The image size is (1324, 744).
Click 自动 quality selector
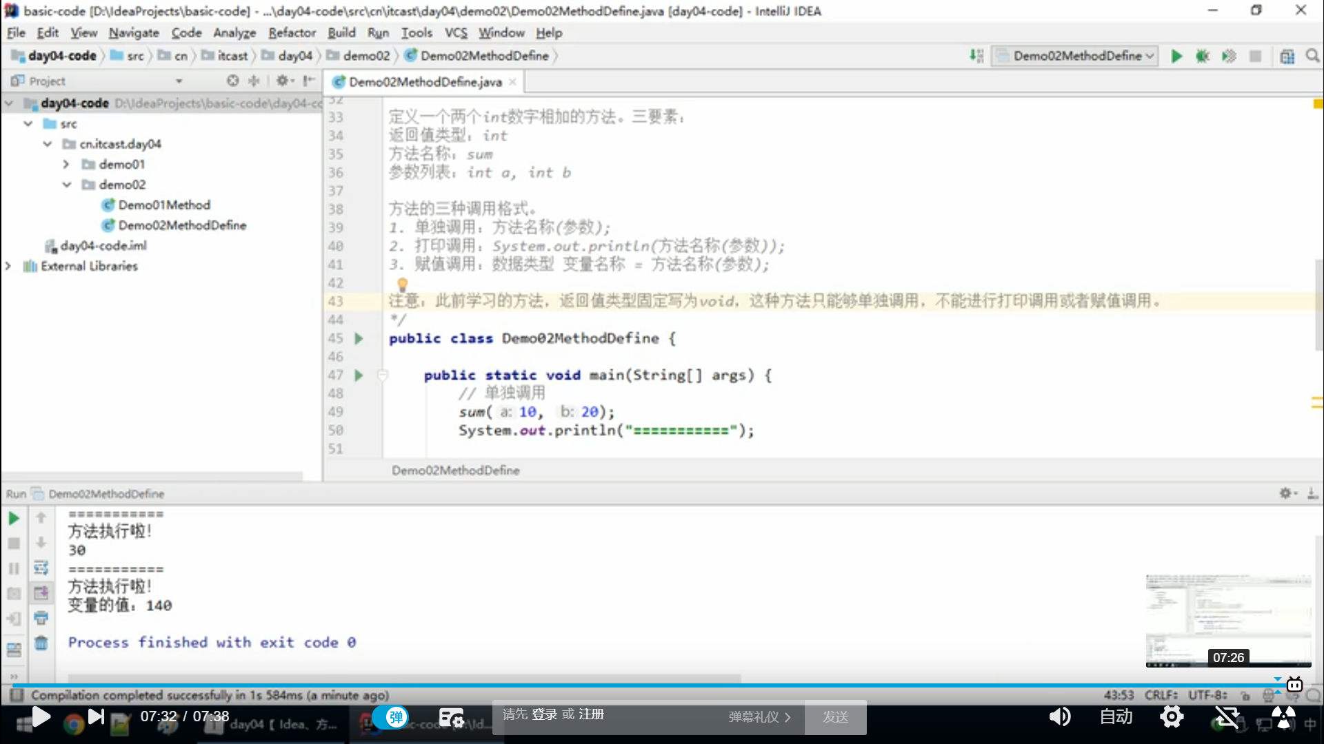(1116, 717)
